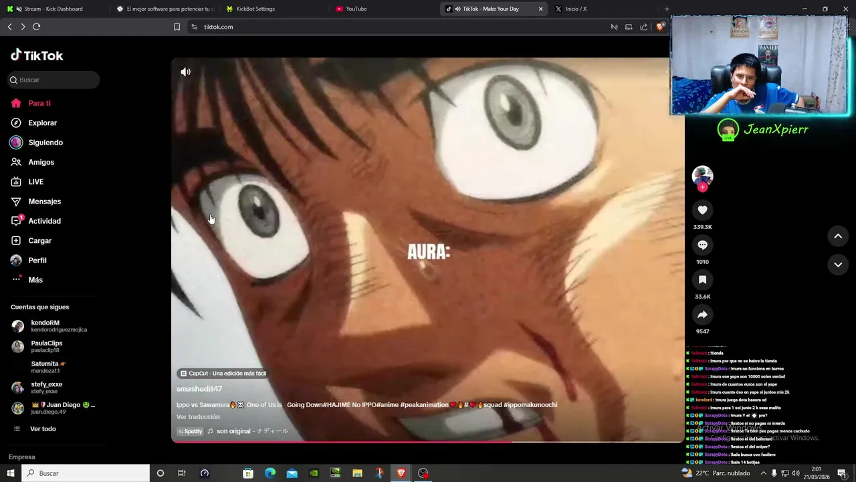Click the browser share page icon
The image size is (856, 482).
point(643,27)
